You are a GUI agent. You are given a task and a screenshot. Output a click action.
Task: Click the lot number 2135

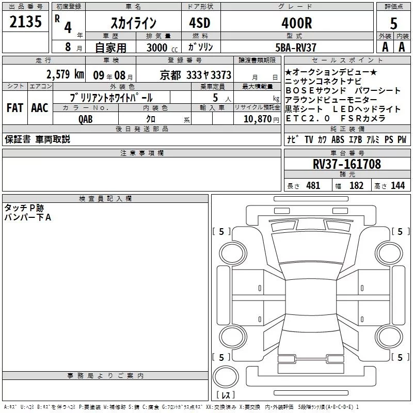(25, 22)
